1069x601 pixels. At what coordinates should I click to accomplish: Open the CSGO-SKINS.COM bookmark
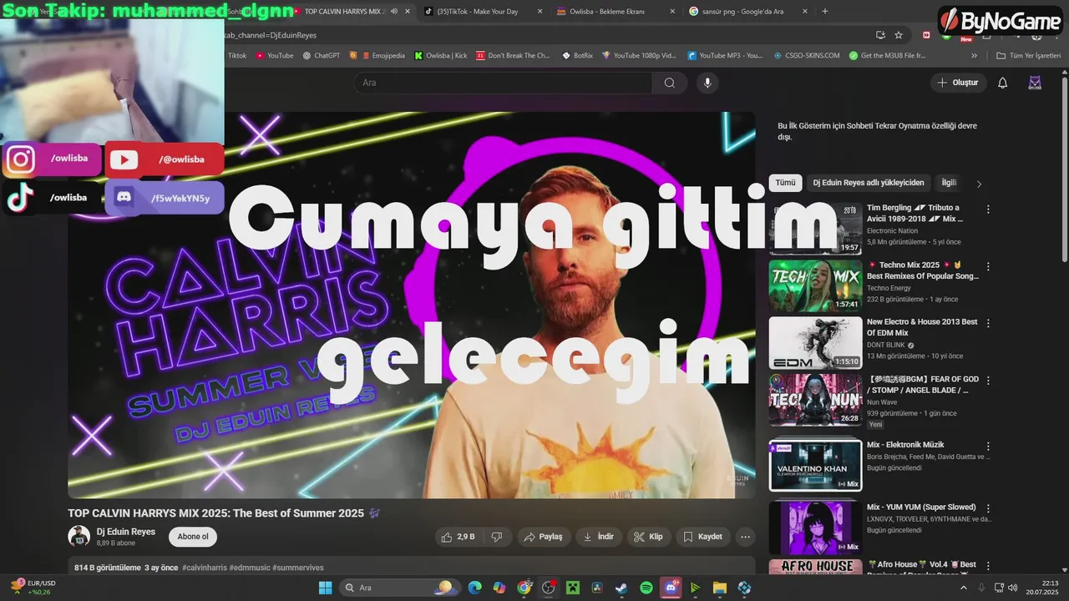pyautogui.click(x=806, y=56)
